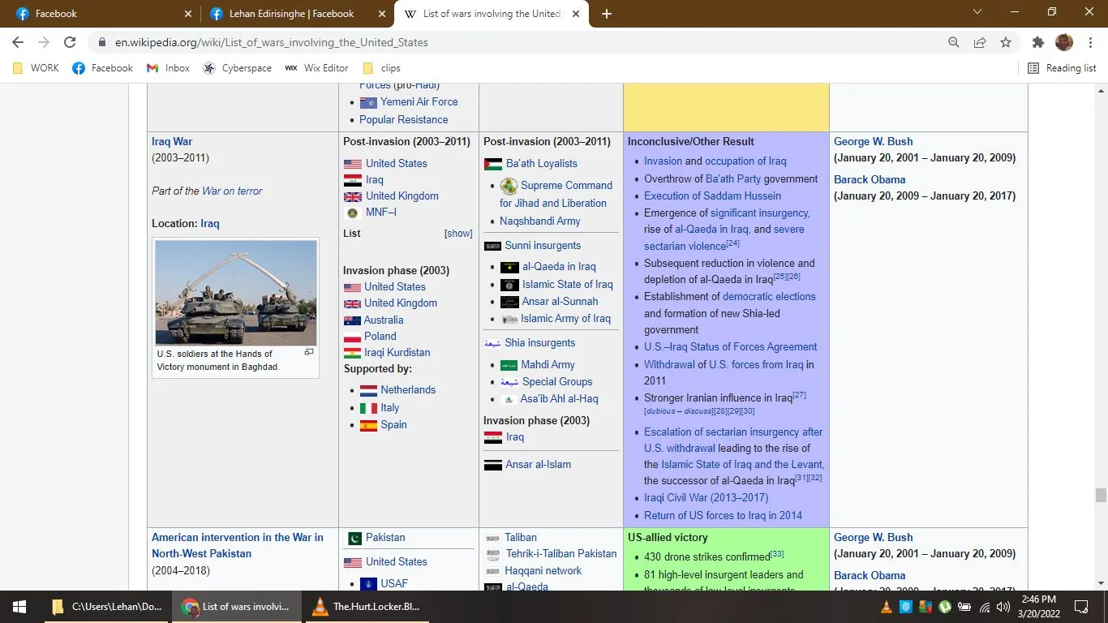Go back using the browser back arrow
Image resolution: width=1108 pixels, height=623 pixels.
point(18,42)
